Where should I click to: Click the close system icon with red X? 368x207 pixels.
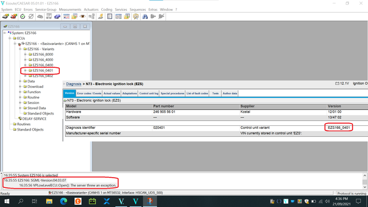tap(14, 17)
